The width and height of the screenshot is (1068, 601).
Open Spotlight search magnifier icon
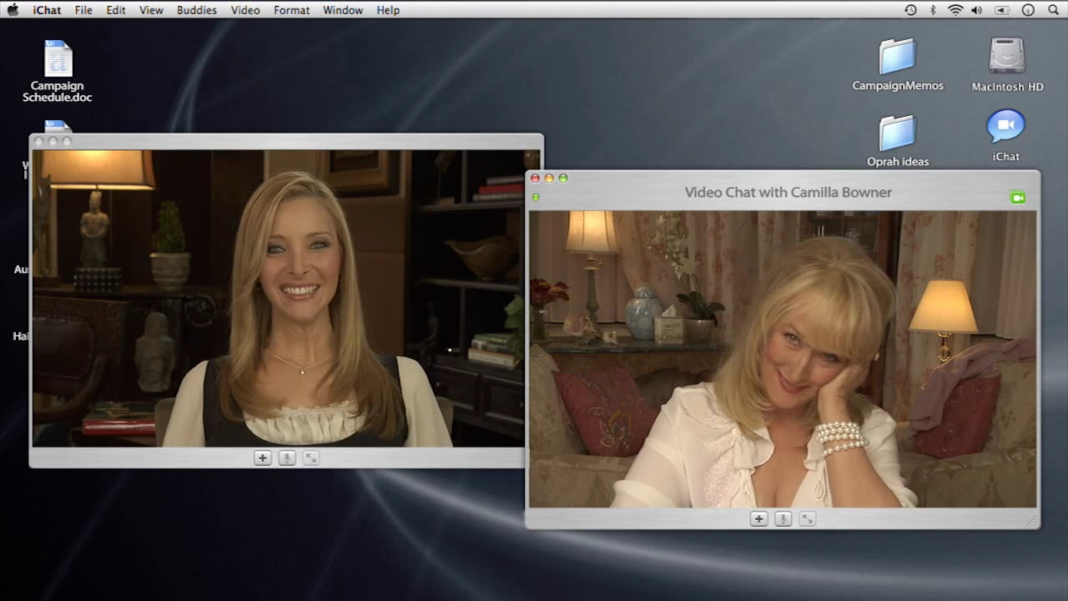coord(1052,10)
